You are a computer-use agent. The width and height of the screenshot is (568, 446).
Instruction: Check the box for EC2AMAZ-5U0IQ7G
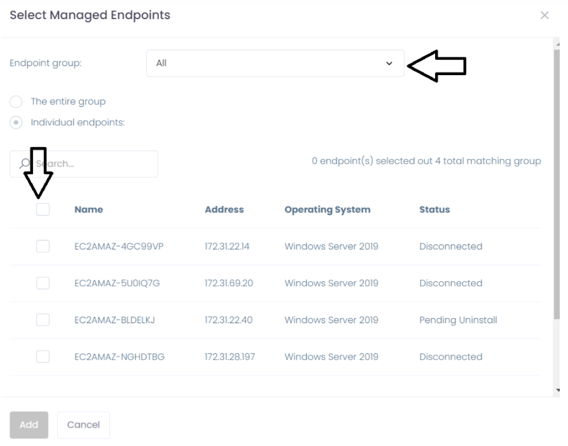[43, 283]
